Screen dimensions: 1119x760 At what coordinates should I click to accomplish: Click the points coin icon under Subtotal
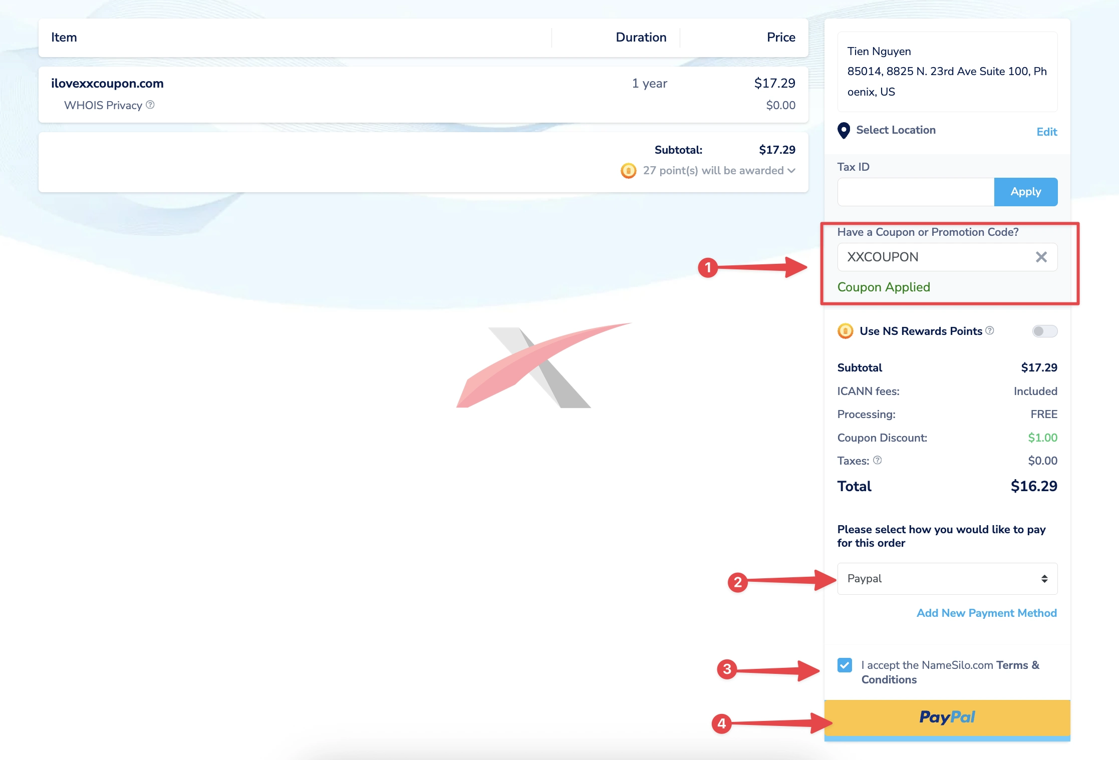coord(628,171)
